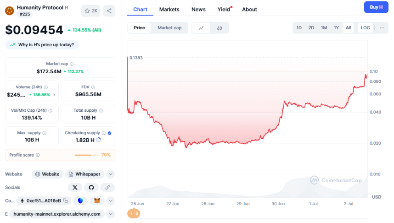Select the 7D time range
The image size is (394, 223).
[311, 28]
